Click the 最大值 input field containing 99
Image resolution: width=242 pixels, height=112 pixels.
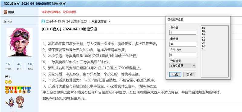[x=183, y=44]
